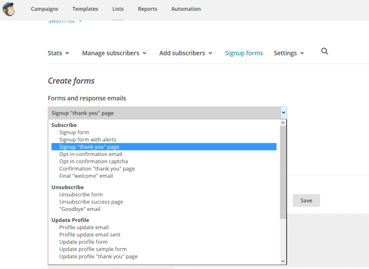
Task: Go to Templates in top navigation
Action: click(85, 9)
